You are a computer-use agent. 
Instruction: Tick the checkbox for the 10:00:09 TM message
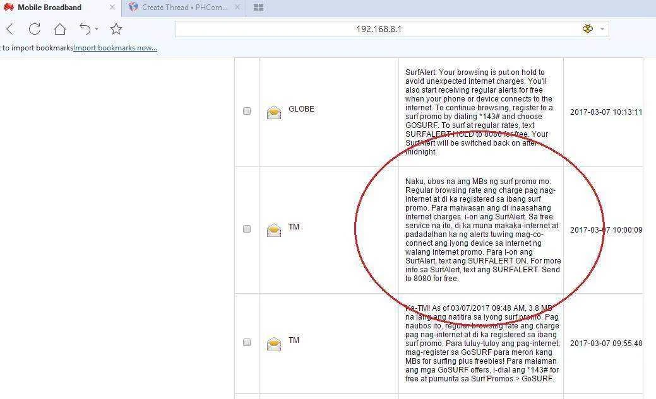click(x=247, y=229)
